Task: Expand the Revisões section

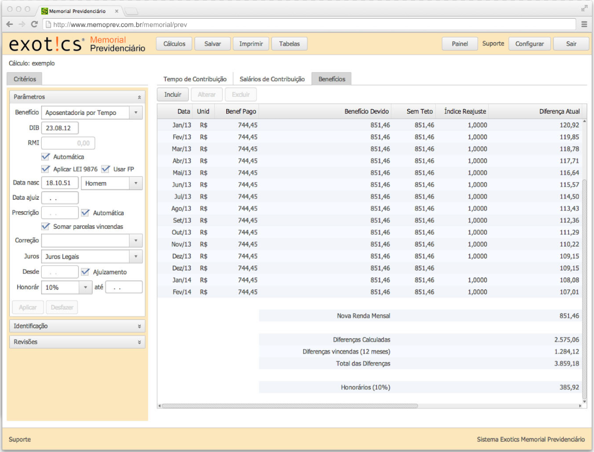Action: tap(139, 342)
